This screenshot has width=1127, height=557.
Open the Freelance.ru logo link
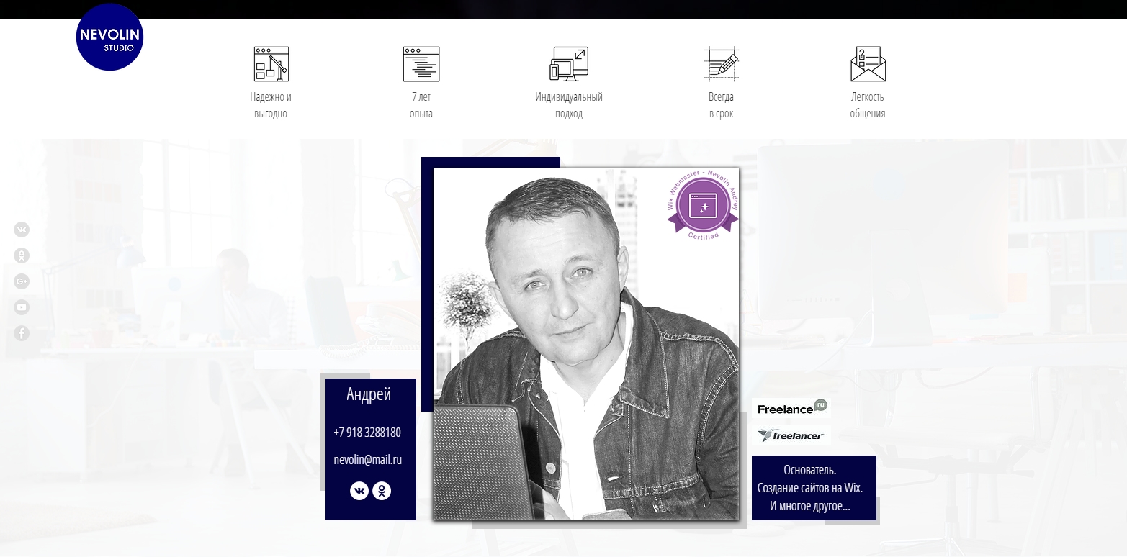pos(791,408)
